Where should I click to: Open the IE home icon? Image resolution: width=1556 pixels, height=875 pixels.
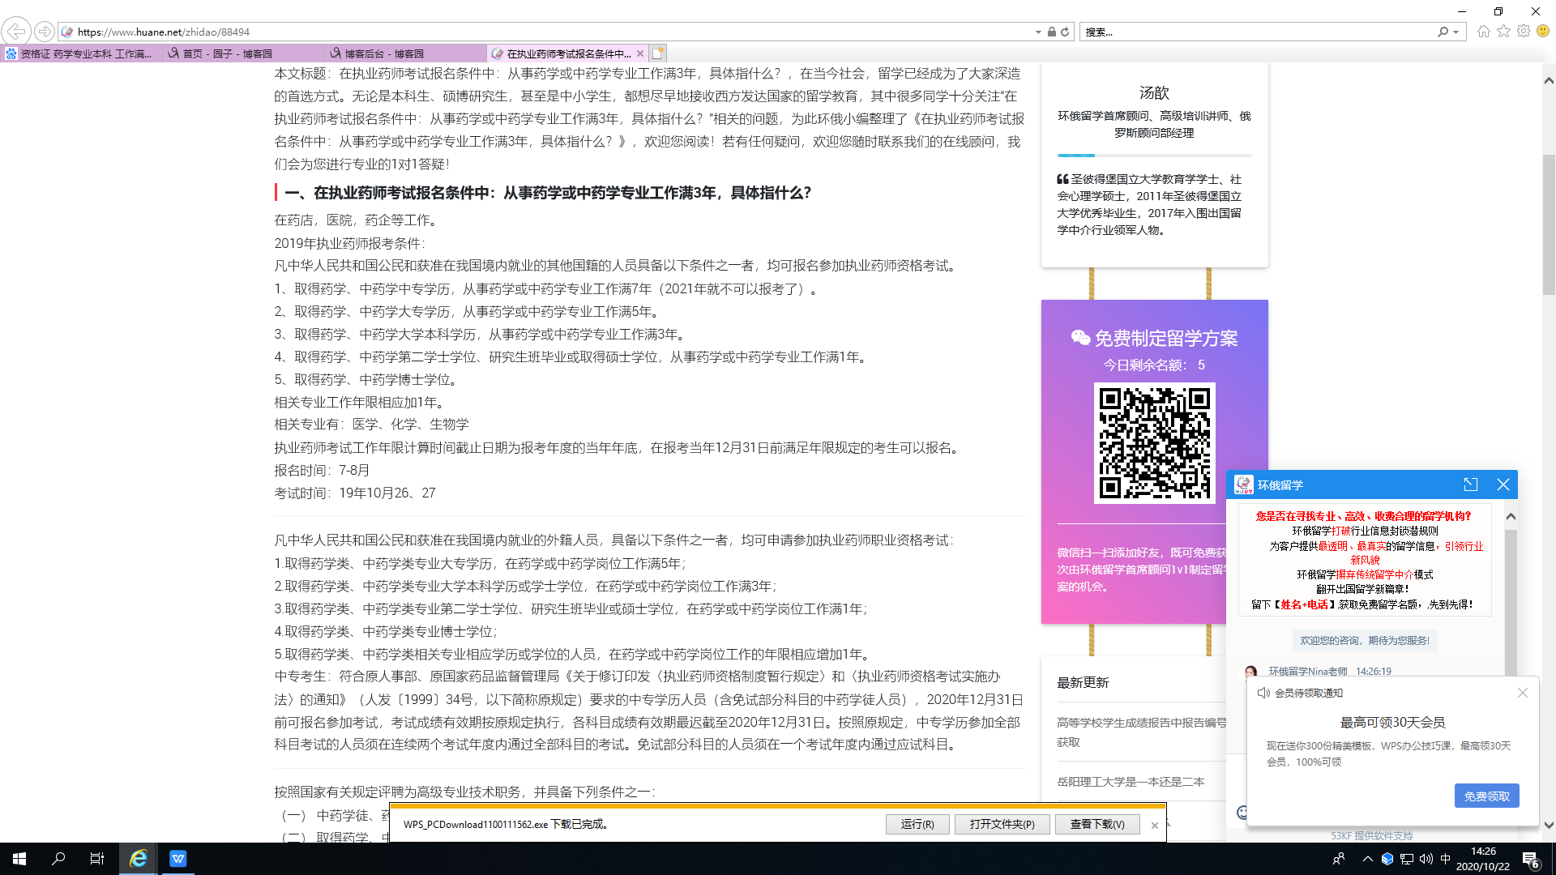(1483, 32)
